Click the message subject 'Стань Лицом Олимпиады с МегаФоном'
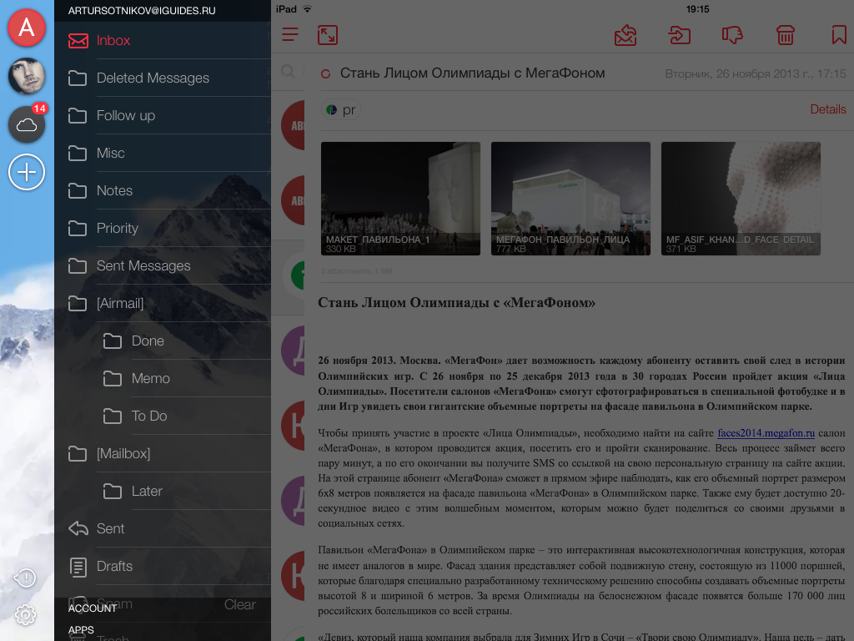The height and width of the screenshot is (641, 854). (x=472, y=73)
